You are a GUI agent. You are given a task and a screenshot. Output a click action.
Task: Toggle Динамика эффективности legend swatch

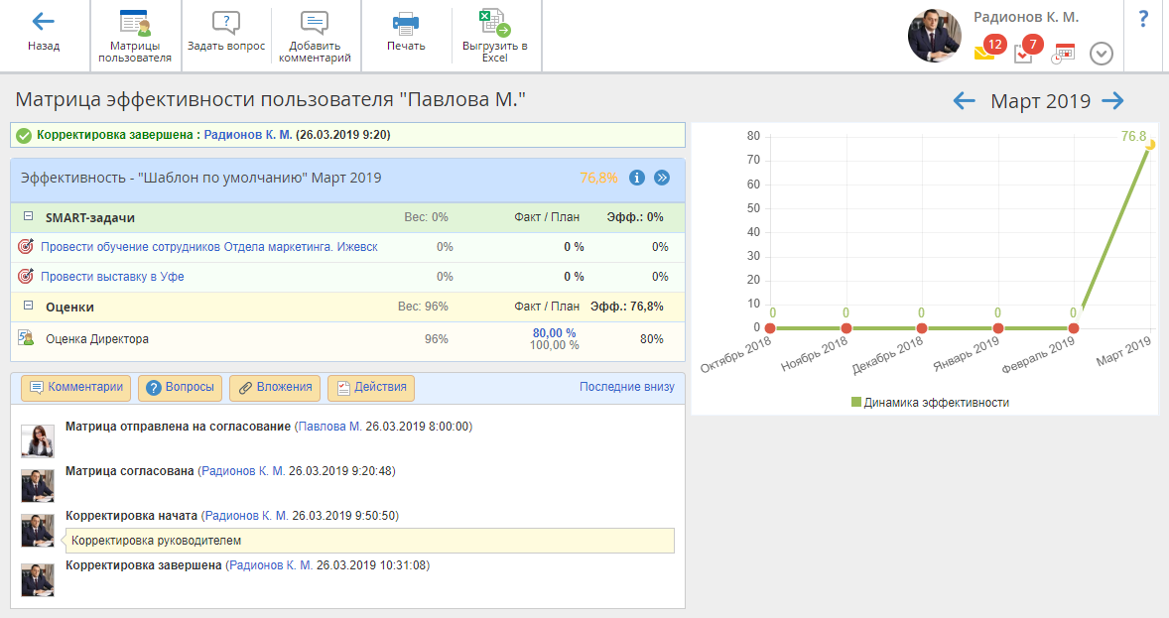(856, 403)
